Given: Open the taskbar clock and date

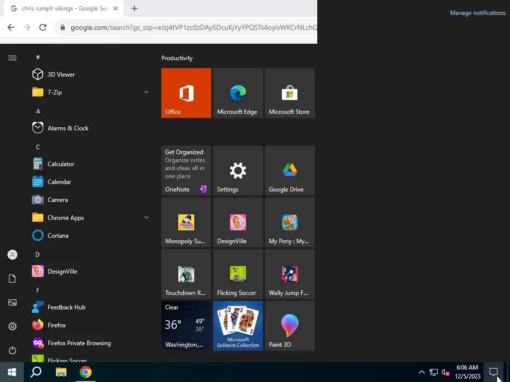Looking at the screenshot, I should tap(467, 372).
